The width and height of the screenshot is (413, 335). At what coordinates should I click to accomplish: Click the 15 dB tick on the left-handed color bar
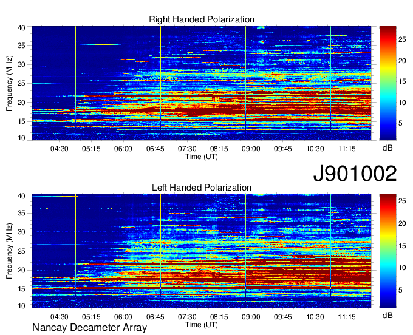[x=402, y=246]
